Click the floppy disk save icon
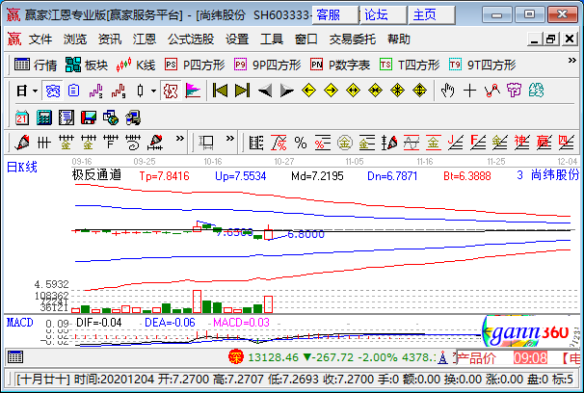 pos(89,118)
